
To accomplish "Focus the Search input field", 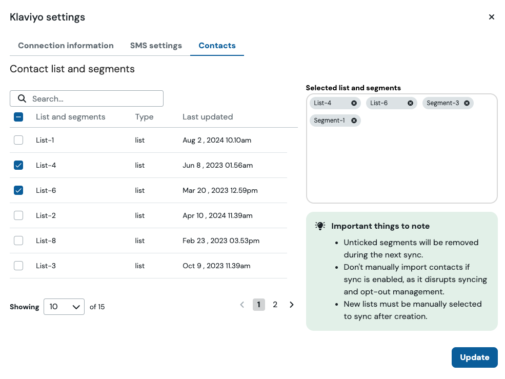I will coord(87,98).
